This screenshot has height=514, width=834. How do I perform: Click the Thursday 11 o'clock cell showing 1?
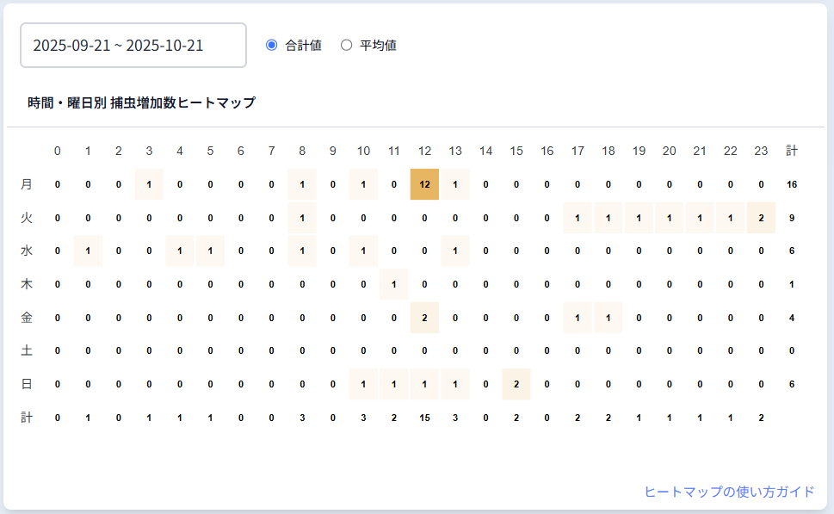394,284
